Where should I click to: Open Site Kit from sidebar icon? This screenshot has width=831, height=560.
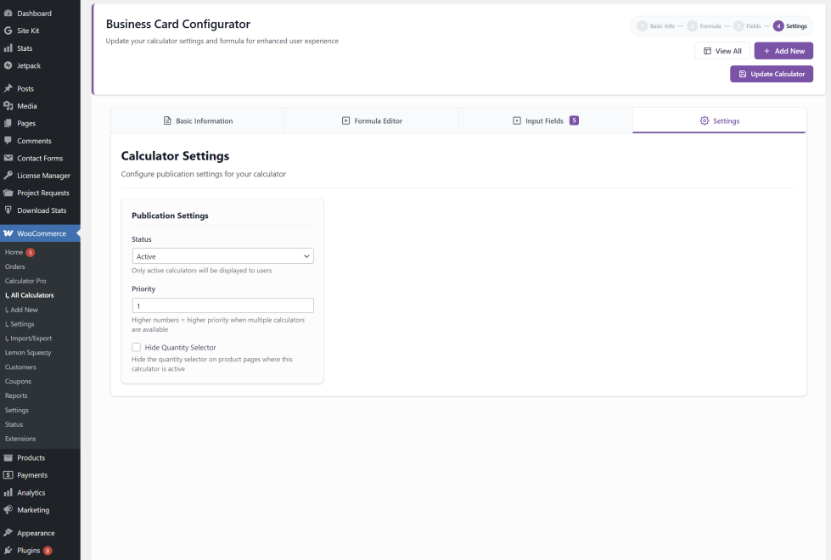pyautogui.click(x=8, y=31)
